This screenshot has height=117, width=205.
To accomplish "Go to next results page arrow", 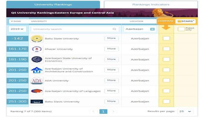I will pyautogui.click(x=113, y=111).
